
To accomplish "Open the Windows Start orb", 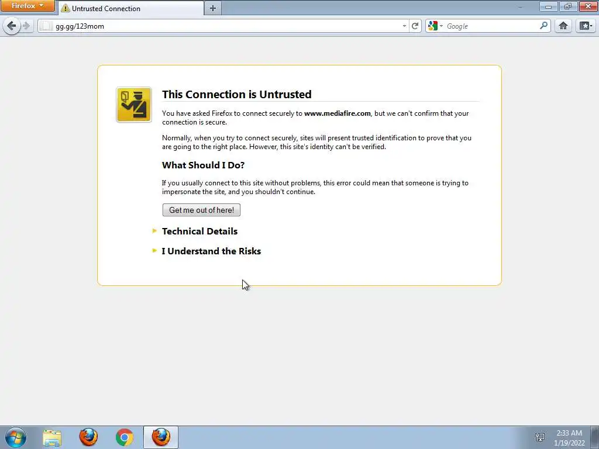I will point(16,437).
